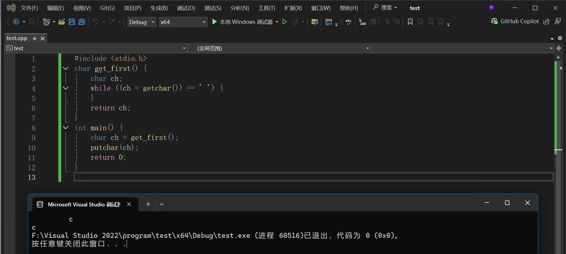Screen dimensions: 566x254
Task: Open the 调试(D) menu
Action: tap(186, 8)
